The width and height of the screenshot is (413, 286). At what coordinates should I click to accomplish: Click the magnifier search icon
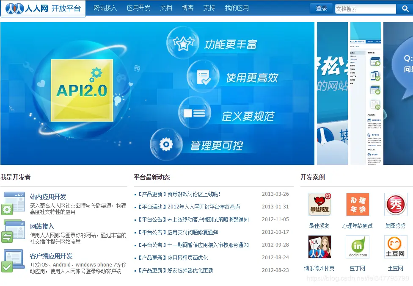click(x=405, y=9)
